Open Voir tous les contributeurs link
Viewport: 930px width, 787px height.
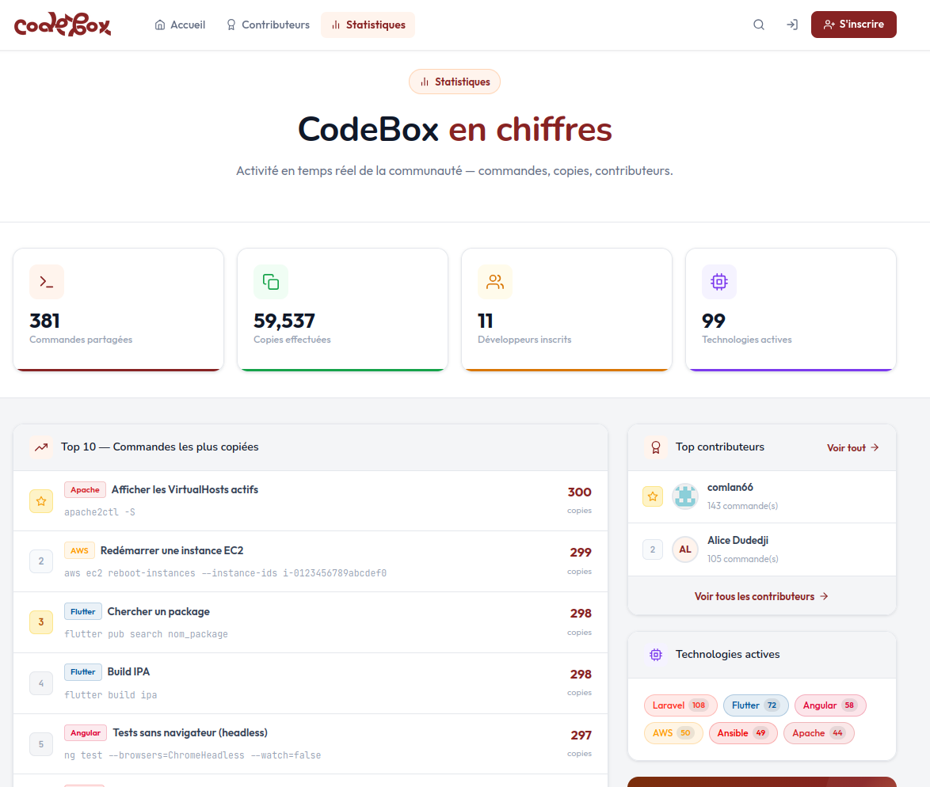[x=761, y=596]
